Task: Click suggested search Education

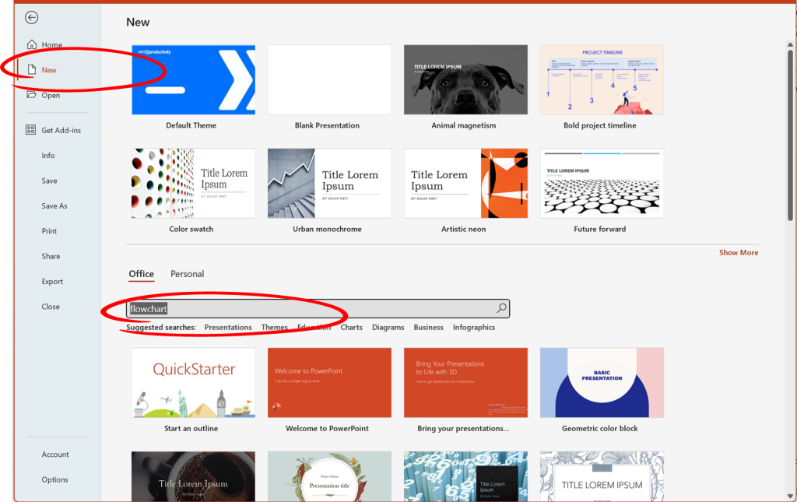Action: point(314,327)
